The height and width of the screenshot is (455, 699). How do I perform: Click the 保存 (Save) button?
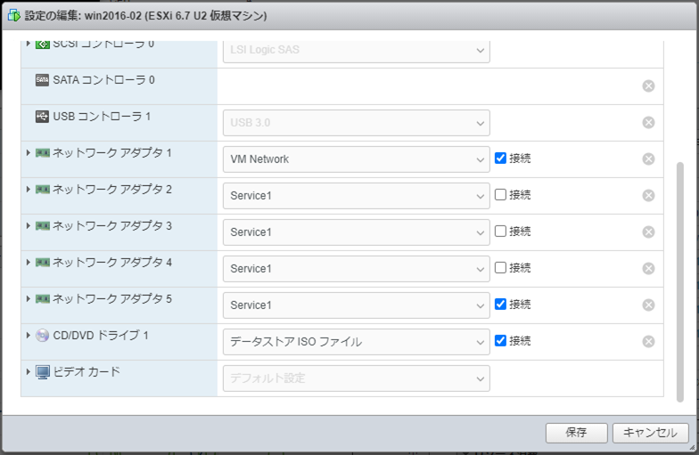click(576, 433)
